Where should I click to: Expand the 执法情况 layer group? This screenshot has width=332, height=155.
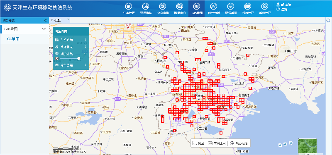[x=71, y=47]
